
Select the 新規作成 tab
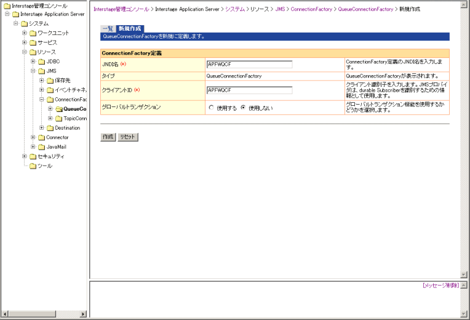click(x=130, y=28)
